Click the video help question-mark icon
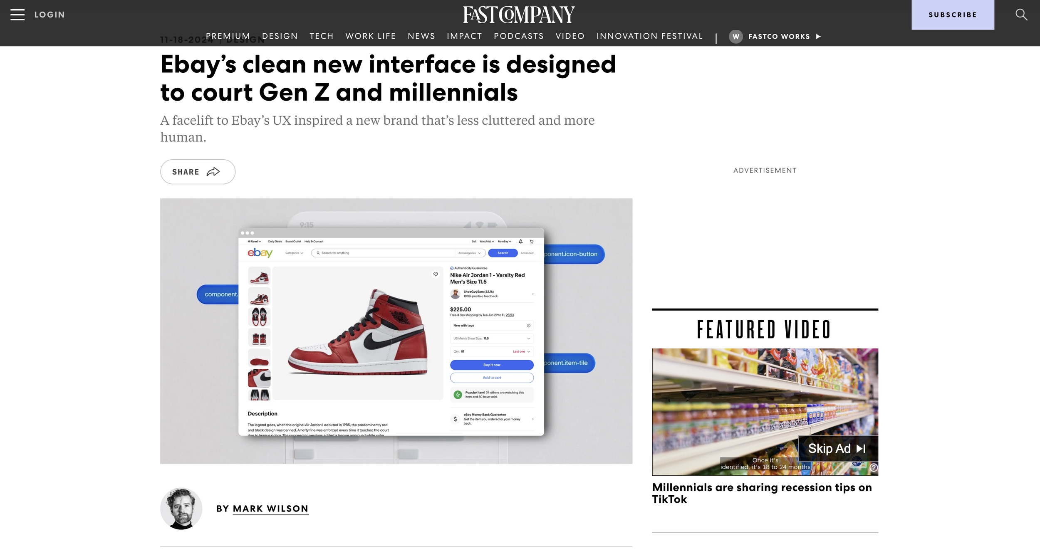 pos(874,467)
